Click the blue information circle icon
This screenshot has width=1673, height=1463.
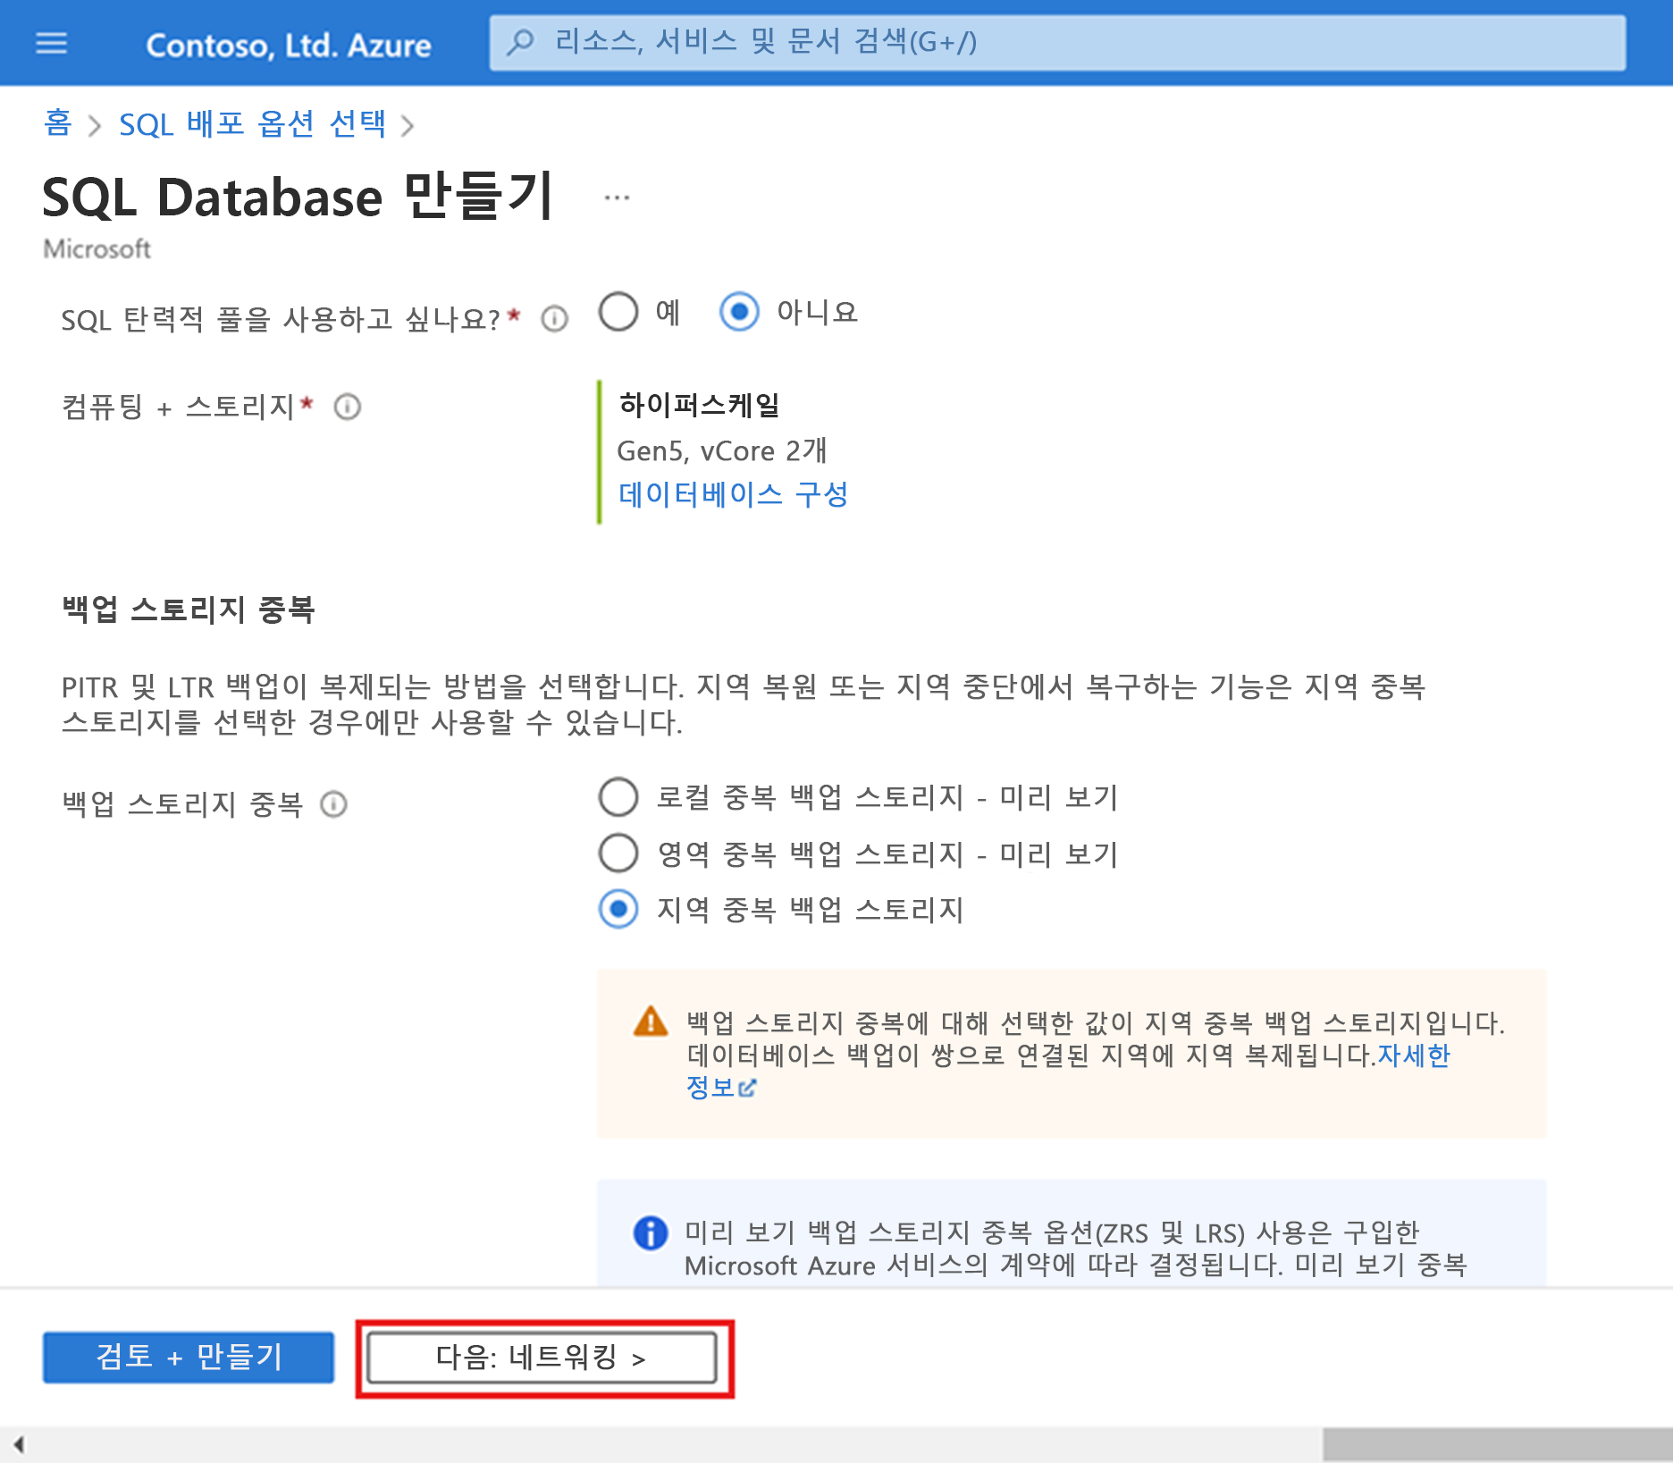(x=651, y=1232)
